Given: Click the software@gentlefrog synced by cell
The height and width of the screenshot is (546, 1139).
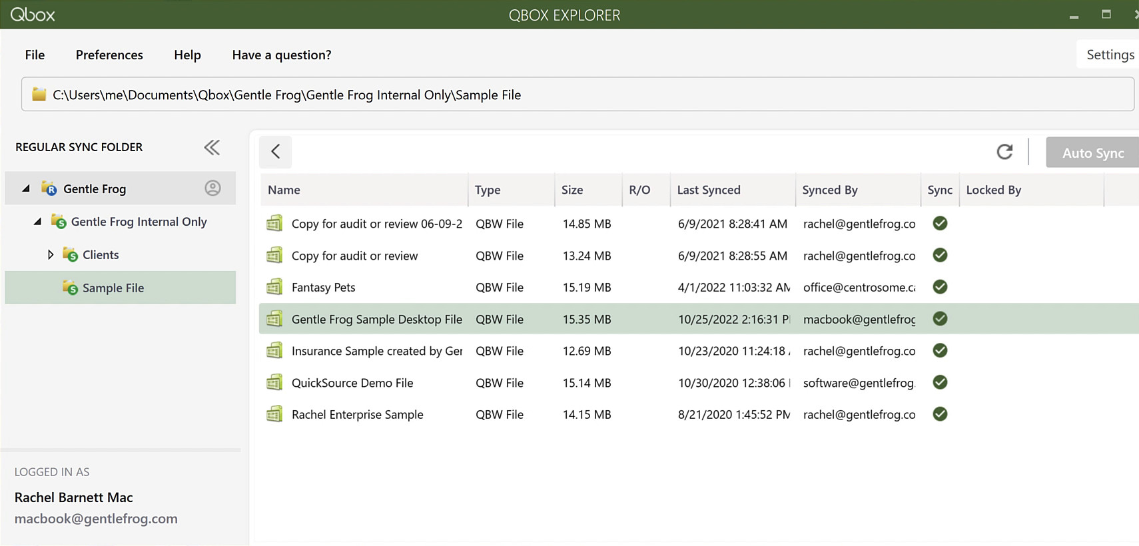Looking at the screenshot, I should 859,383.
